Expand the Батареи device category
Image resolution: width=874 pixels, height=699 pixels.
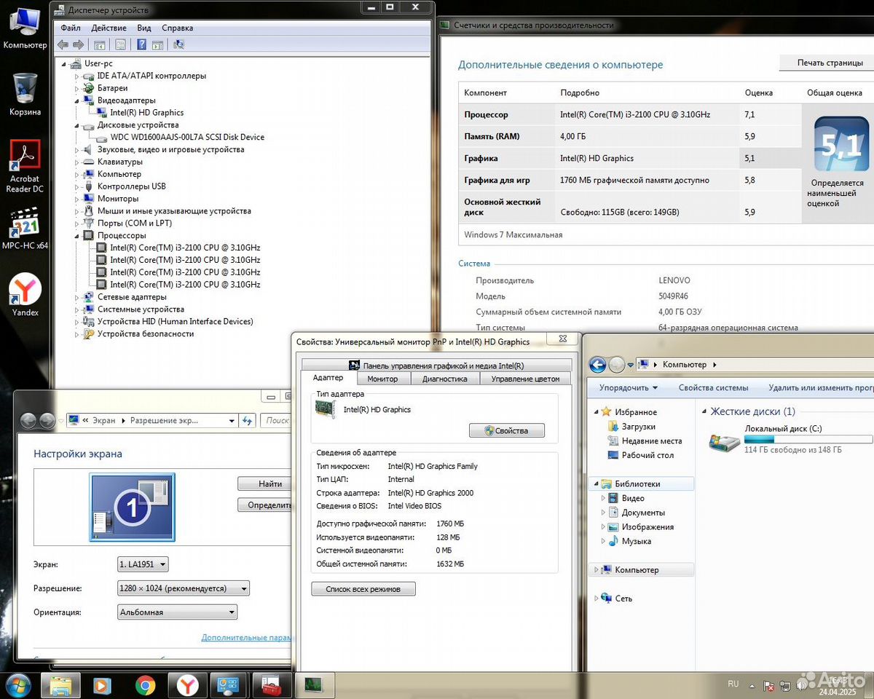tap(77, 88)
